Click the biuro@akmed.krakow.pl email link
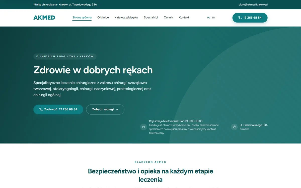 pos(253,5)
